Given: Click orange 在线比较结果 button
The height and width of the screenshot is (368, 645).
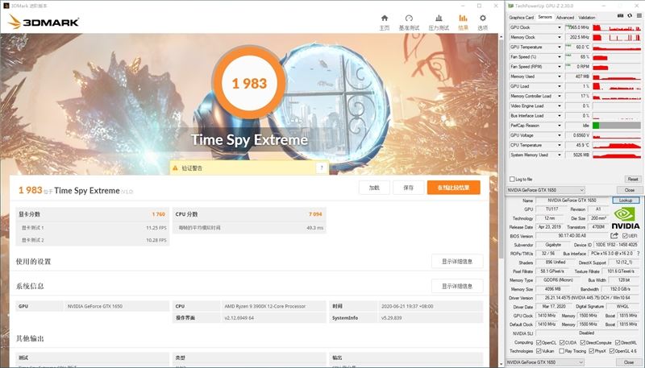Looking at the screenshot, I should 453,188.
